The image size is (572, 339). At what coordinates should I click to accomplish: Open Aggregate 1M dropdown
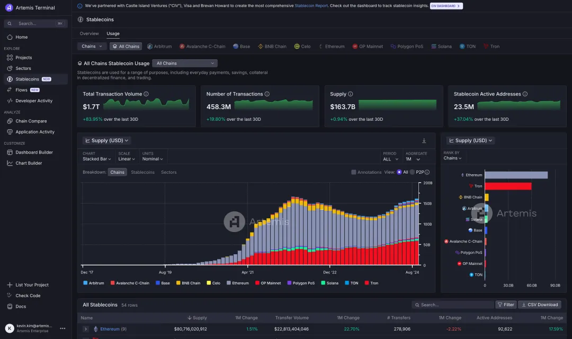tap(413, 159)
